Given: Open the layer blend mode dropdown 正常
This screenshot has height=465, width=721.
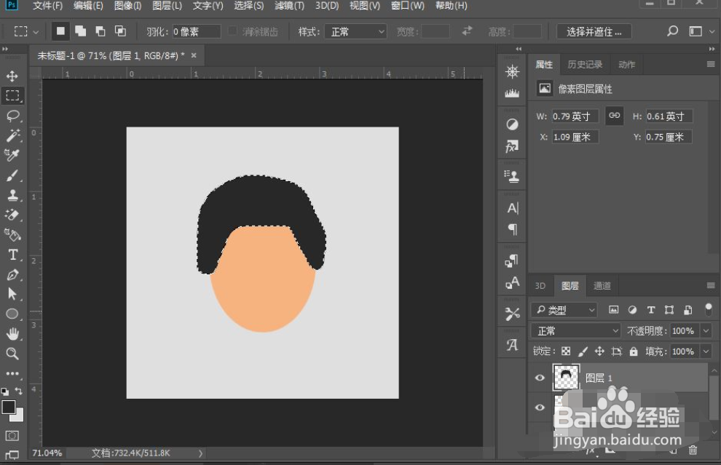Looking at the screenshot, I should tap(576, 331).
